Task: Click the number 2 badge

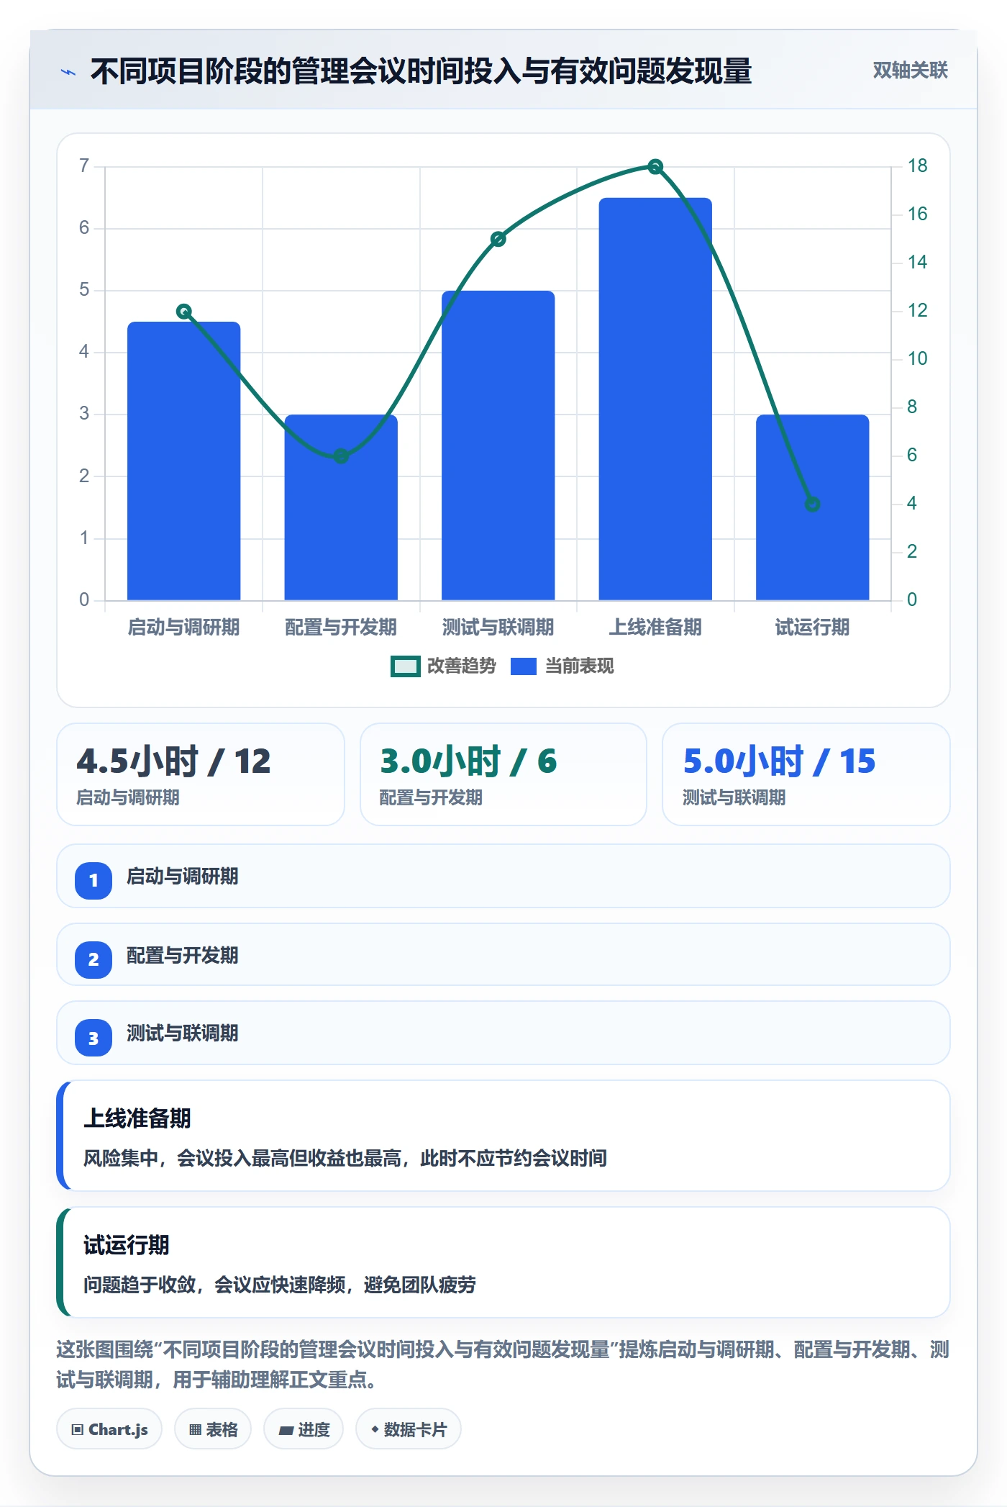Action: 94,959
